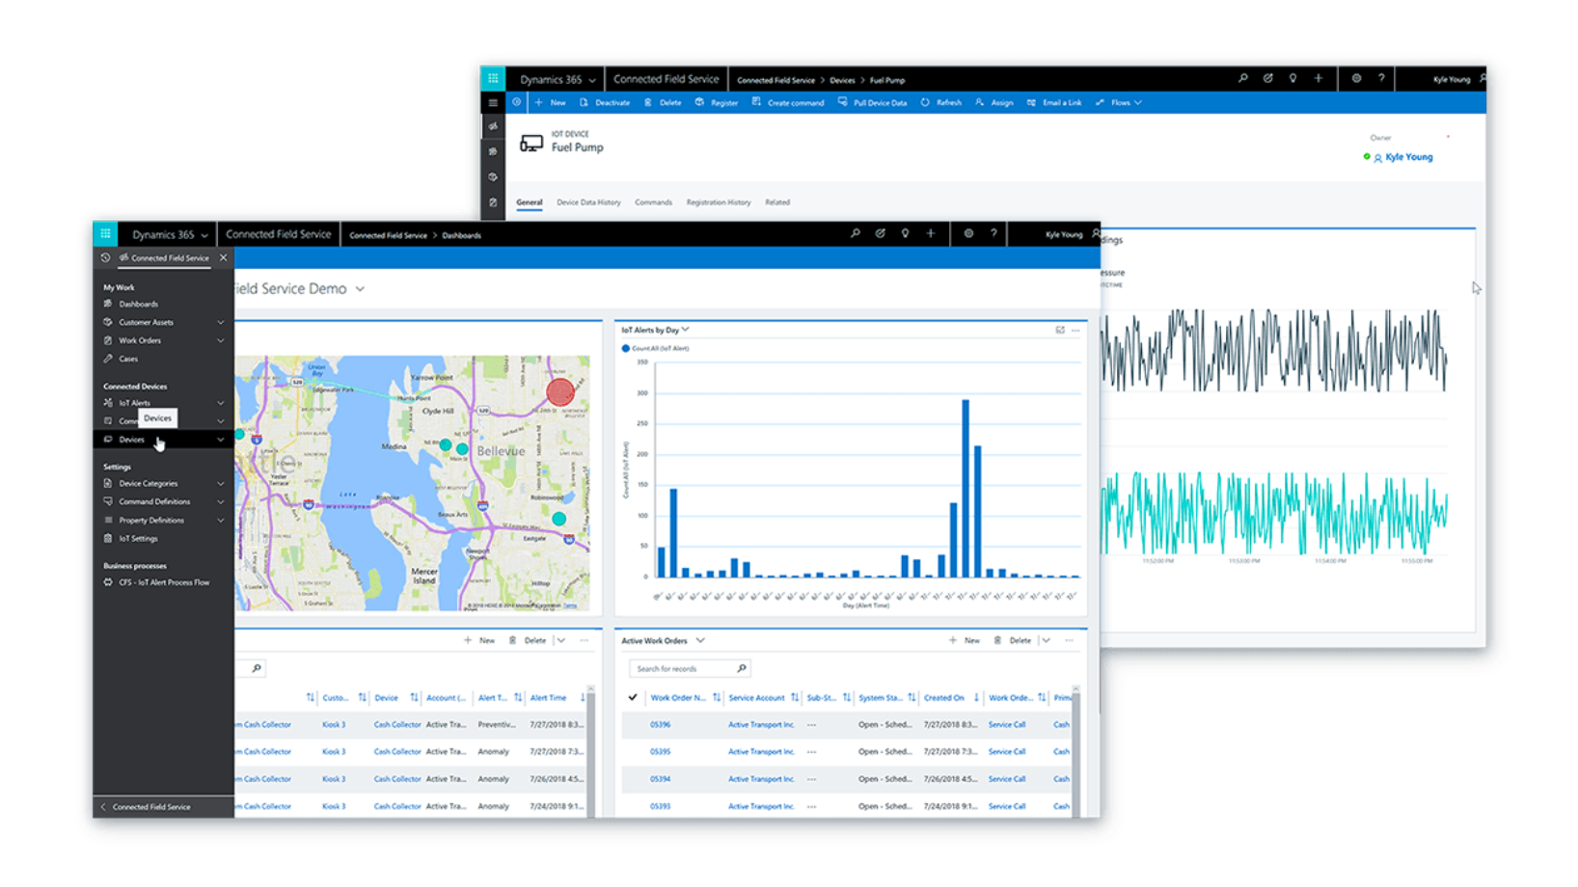Sort by Work Order Number column
This screenshot has height=887, width=1578.
[x=677, y=697]
